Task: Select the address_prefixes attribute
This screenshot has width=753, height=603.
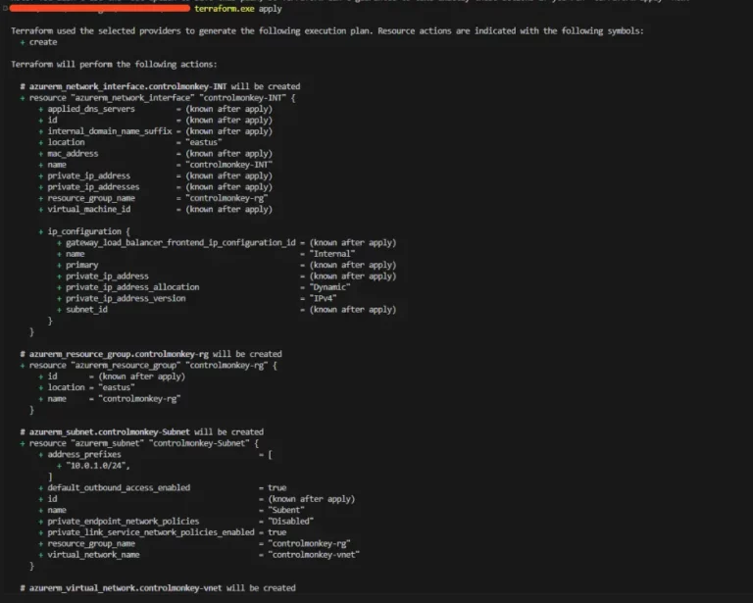Action: [84, 454]
